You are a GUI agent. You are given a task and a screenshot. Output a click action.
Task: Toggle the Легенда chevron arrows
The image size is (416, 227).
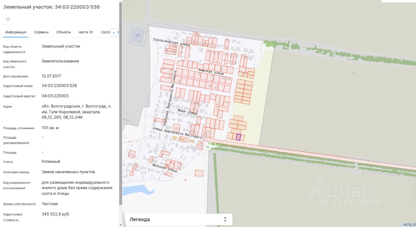click(225, 219)
